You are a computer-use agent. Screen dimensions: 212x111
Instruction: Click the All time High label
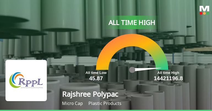[168, 73]
